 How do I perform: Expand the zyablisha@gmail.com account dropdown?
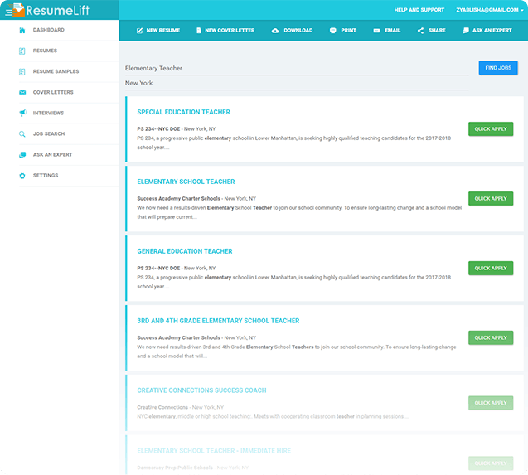point(490,10)
